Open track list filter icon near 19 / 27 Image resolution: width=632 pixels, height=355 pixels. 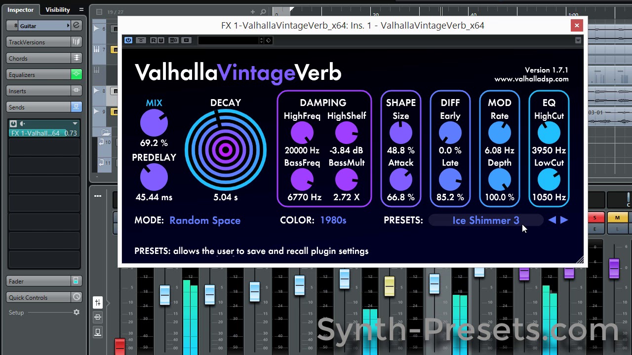99,12
